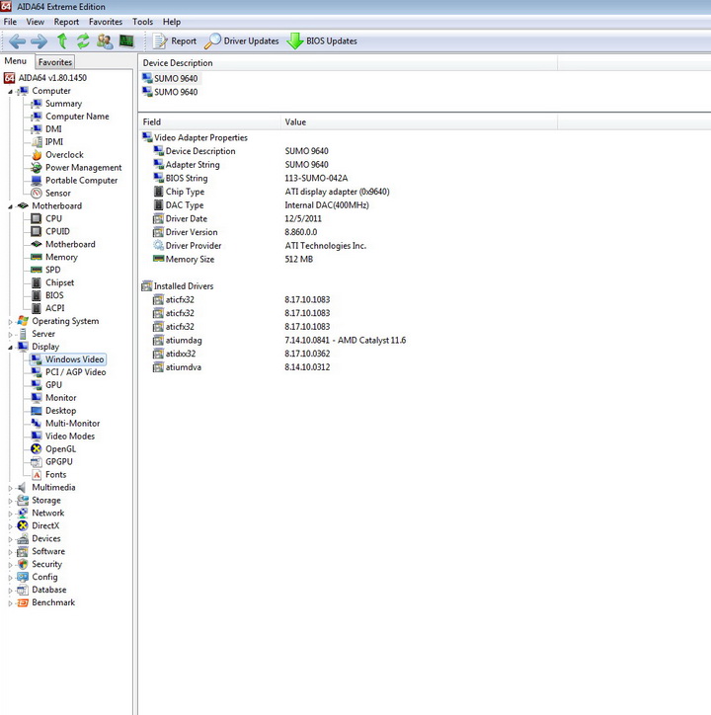Expand the Server tree node
The image size is (711, 715).
(x=10, y=334)
